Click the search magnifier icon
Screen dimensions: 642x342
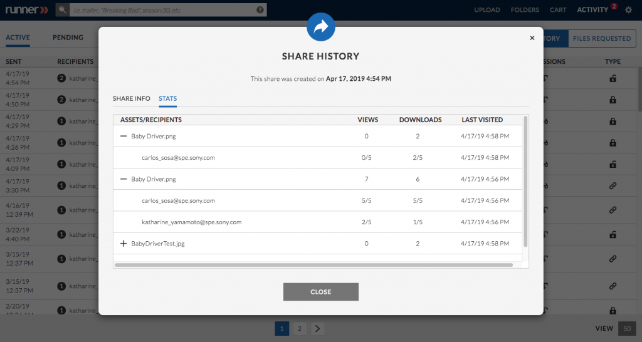(x=62, y=10)
